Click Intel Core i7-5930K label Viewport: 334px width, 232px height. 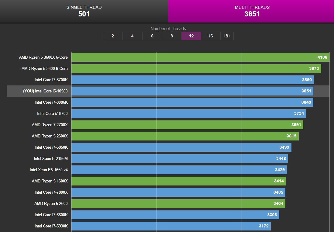click(51, 226)
